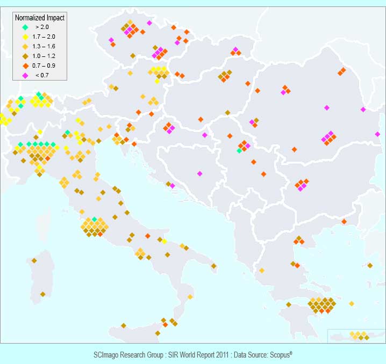
Task: Click the brown '1.0 – 1.2' legend diamond
Action: pyautogui.click(x=25, y=56)
